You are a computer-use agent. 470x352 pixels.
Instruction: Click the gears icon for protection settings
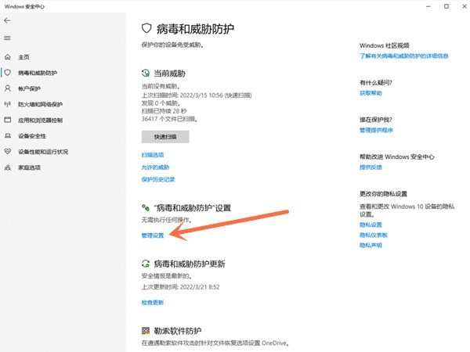pos(146,207)
